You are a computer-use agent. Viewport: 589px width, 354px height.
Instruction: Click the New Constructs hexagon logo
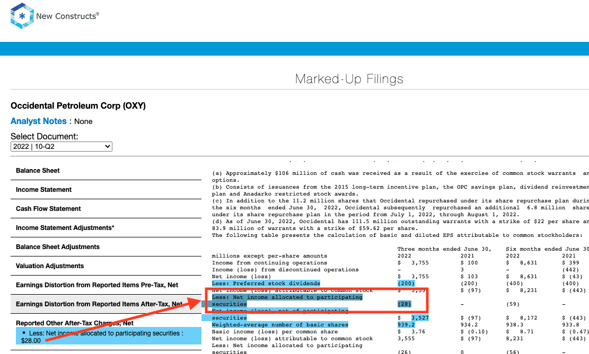22,16
